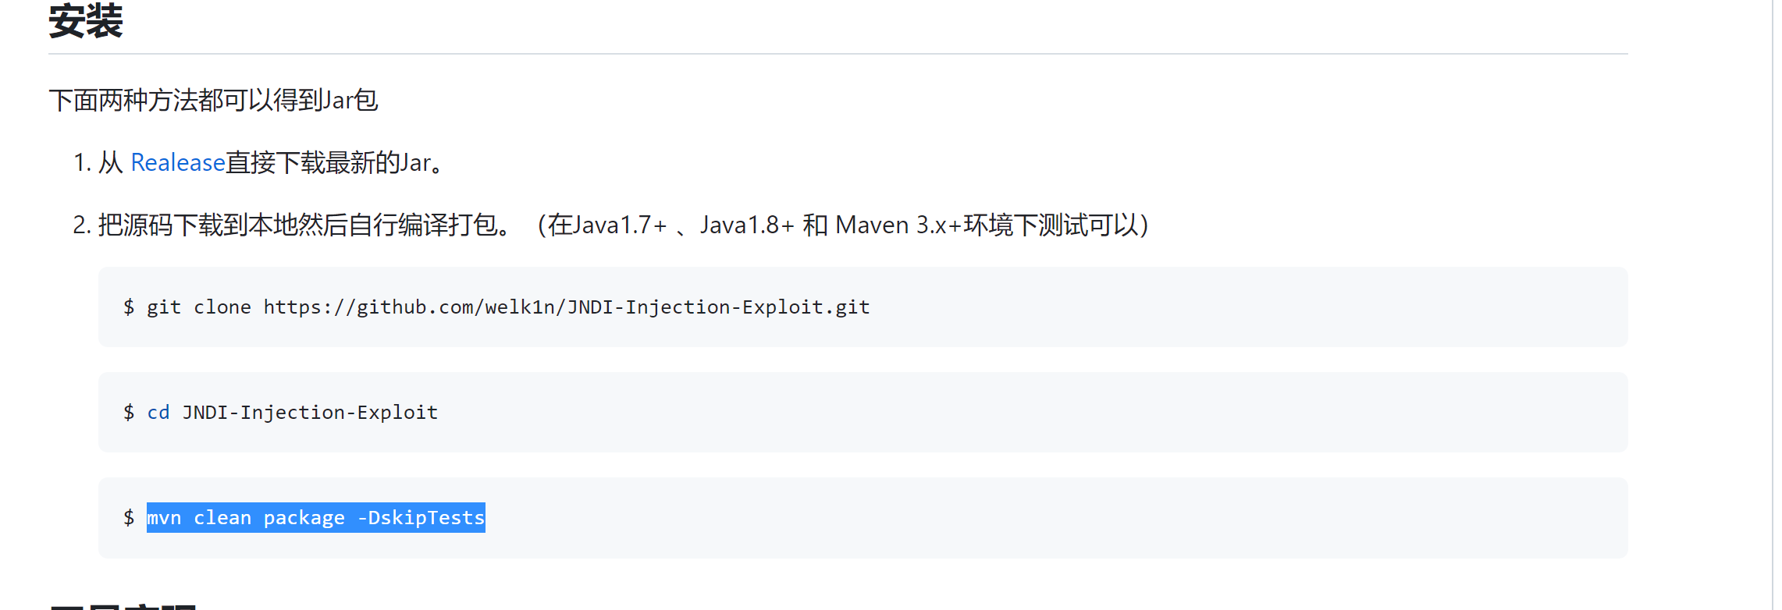1782x610 pixels.
Task: Click the dollar prompt before the mvn command
Action: point(129,518)
